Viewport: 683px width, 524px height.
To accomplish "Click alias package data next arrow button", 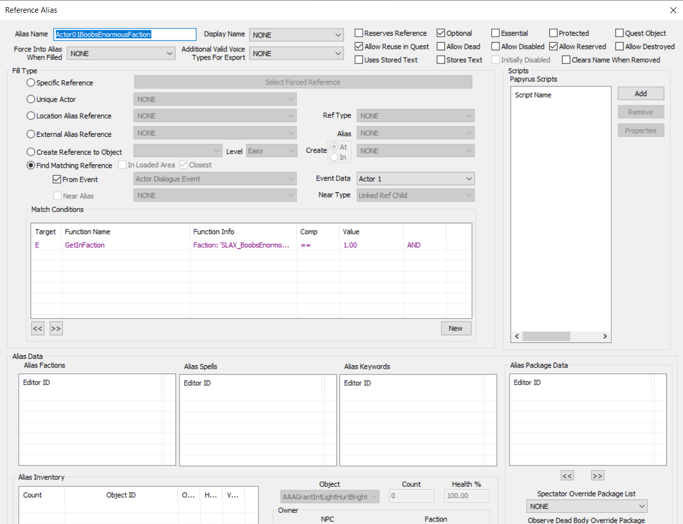I will point(597,476).
